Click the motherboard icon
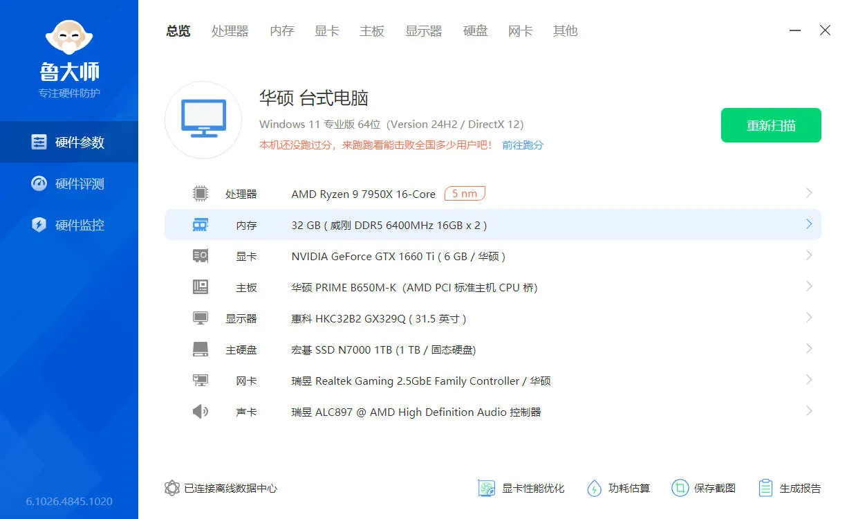847x519 pixels. pyautogui.click(x=201, y=287)
